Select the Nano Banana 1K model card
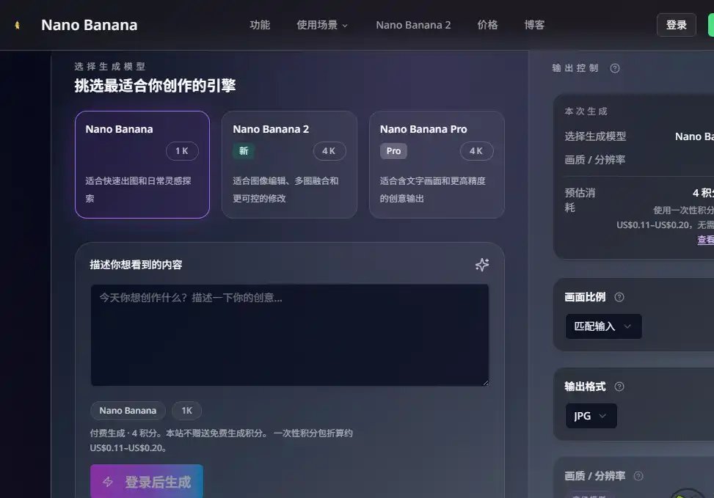This screenshot has width=714, height=498. coord(142,164)
